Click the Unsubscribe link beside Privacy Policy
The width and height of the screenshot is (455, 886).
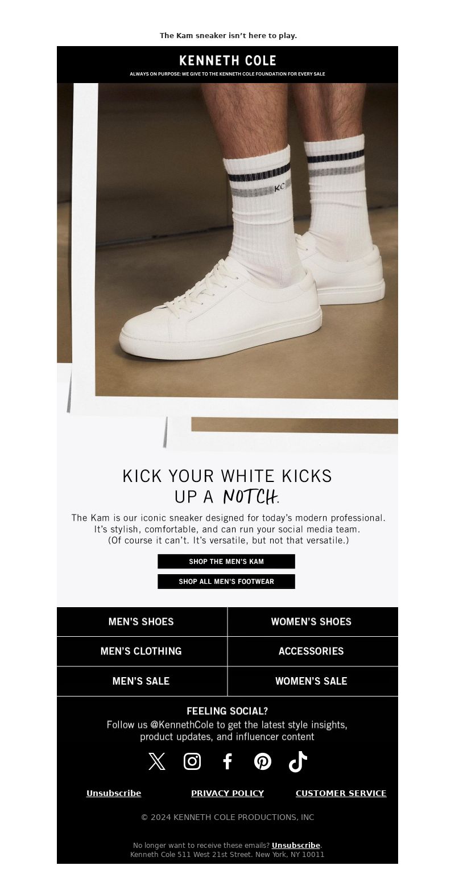[x=114, y=793]
